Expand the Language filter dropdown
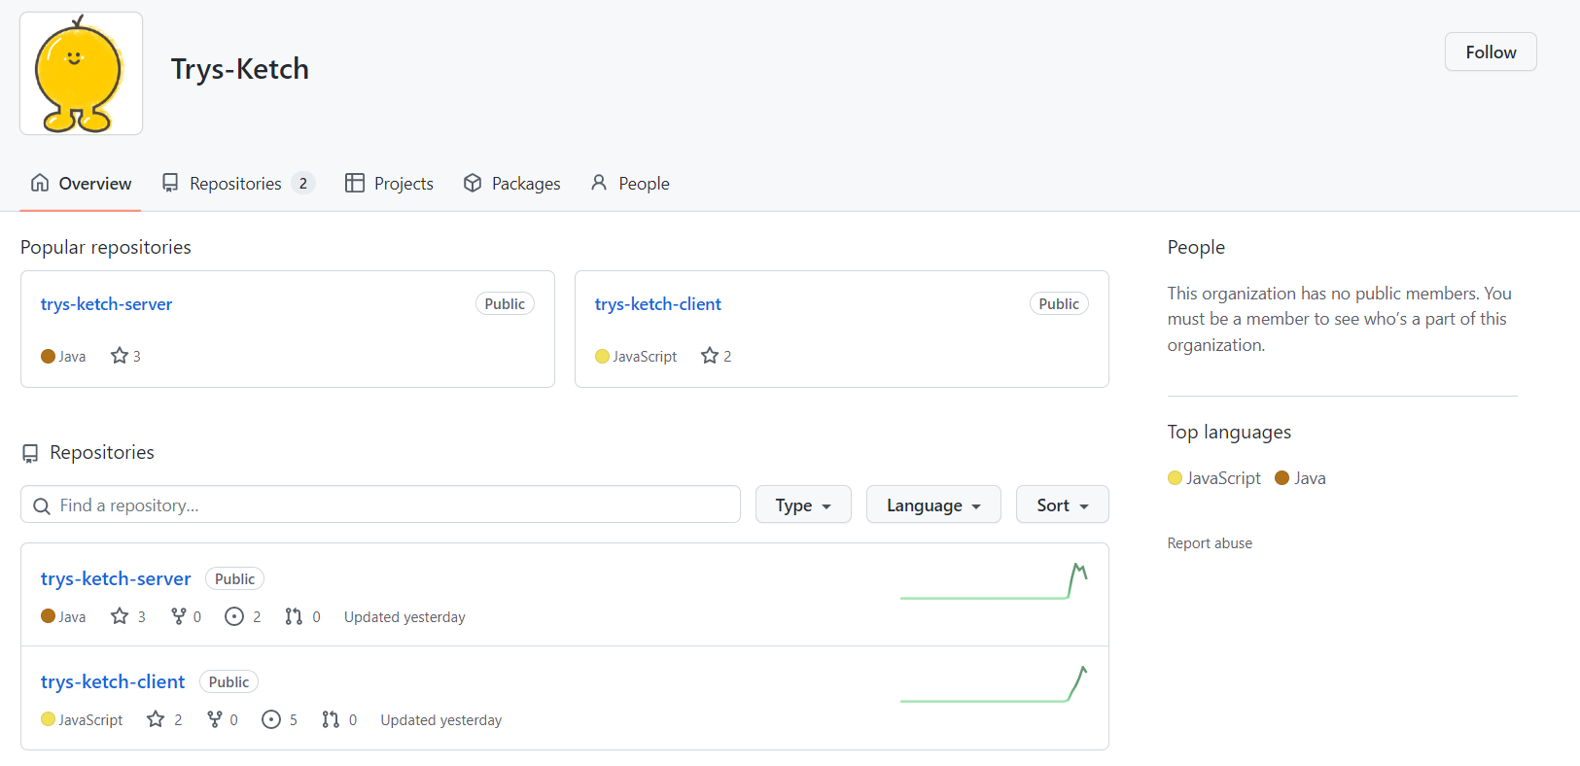 tap(933, 505)
